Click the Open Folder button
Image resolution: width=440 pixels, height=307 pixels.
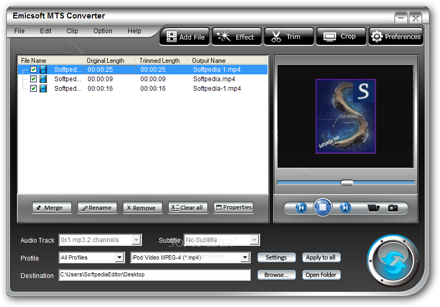click(321, 275)
